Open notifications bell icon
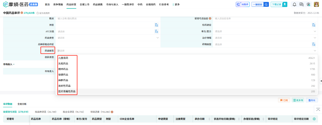 coord(294,4)
